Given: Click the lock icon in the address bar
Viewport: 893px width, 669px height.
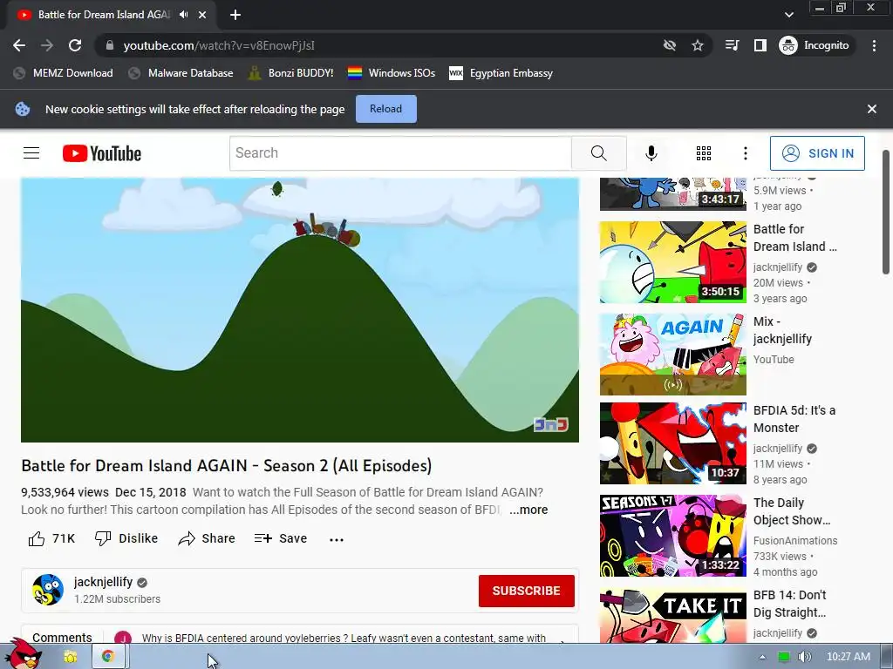Looking at the screenshot, I should [x=110, y=45].
